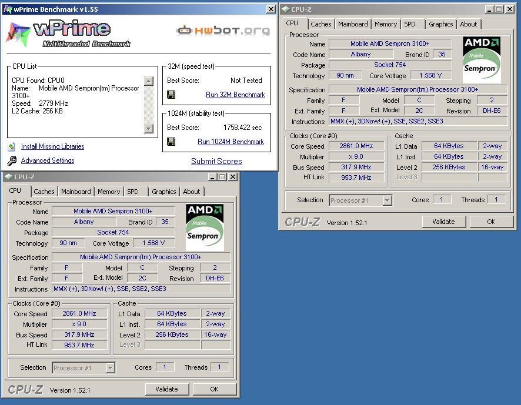Image resolution: width=521 pixels, height=405 pixels.
Task: Run the 32M Benchmark
Action: (x=235, y=95)
